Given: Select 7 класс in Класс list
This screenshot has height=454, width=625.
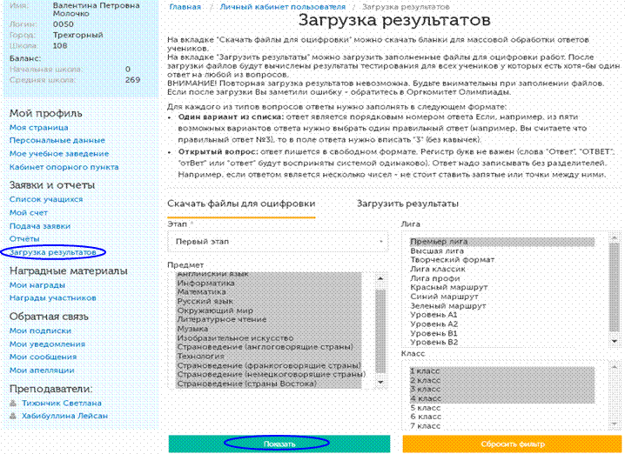Looking at the screenshot, I should 502,425.
